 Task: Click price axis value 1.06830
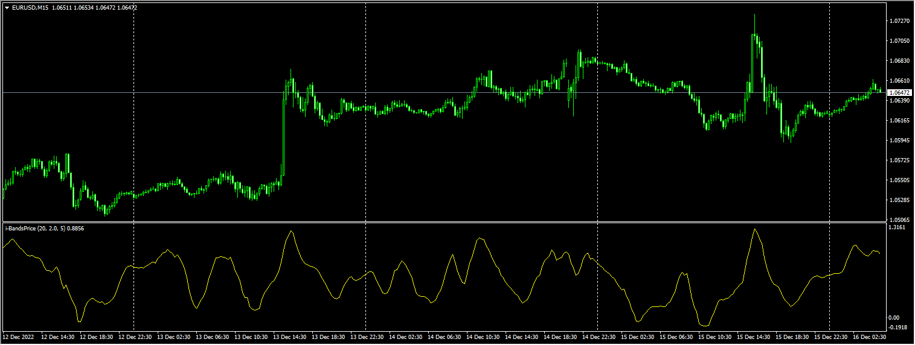tap(900, 61)
